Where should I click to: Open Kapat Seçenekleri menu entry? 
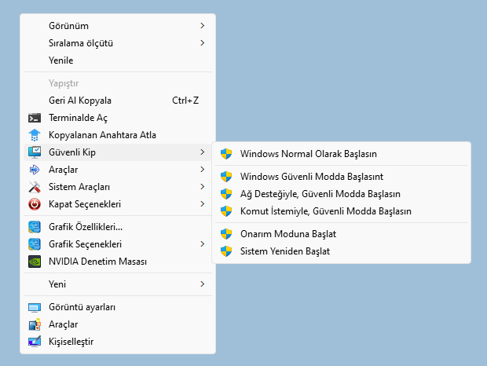(118, 204)
